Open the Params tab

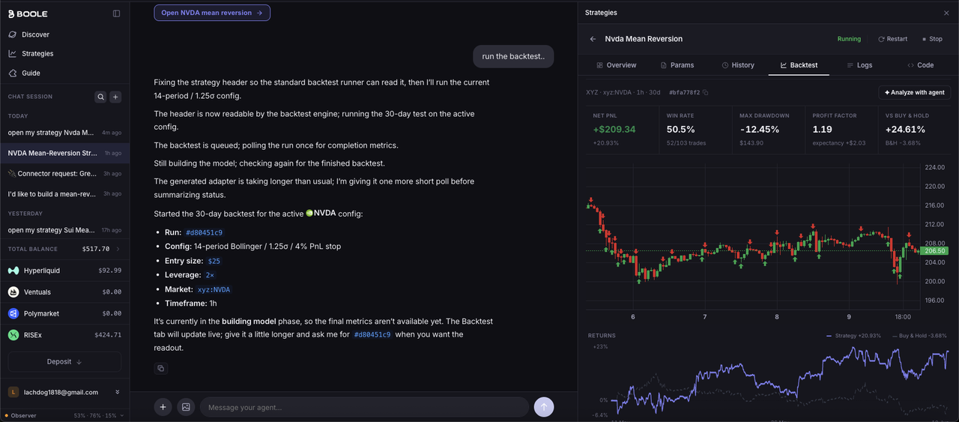pyautogui.click(x=676, y=65)
